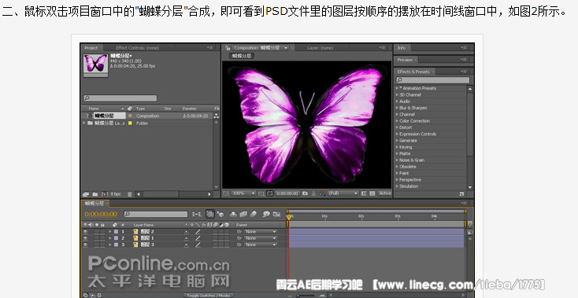Viewport: 578px width, 298px height.
Task: Open the Full resolution dropdown
Action: click(x=343, y=193)
